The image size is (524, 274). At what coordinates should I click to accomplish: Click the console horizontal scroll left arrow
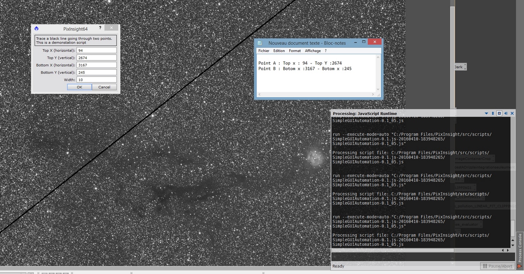point(503,250)
